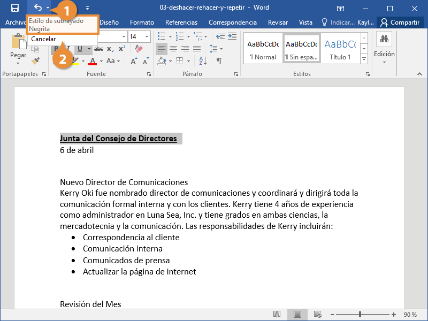This screenshot has height=321, width=428.
Task: Open the font color dropdown arrow
Action: coord(101,61)
